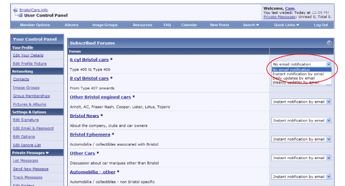345x186 pixels.
Task: Select Daily updates by email option
Action: [301, 78]
